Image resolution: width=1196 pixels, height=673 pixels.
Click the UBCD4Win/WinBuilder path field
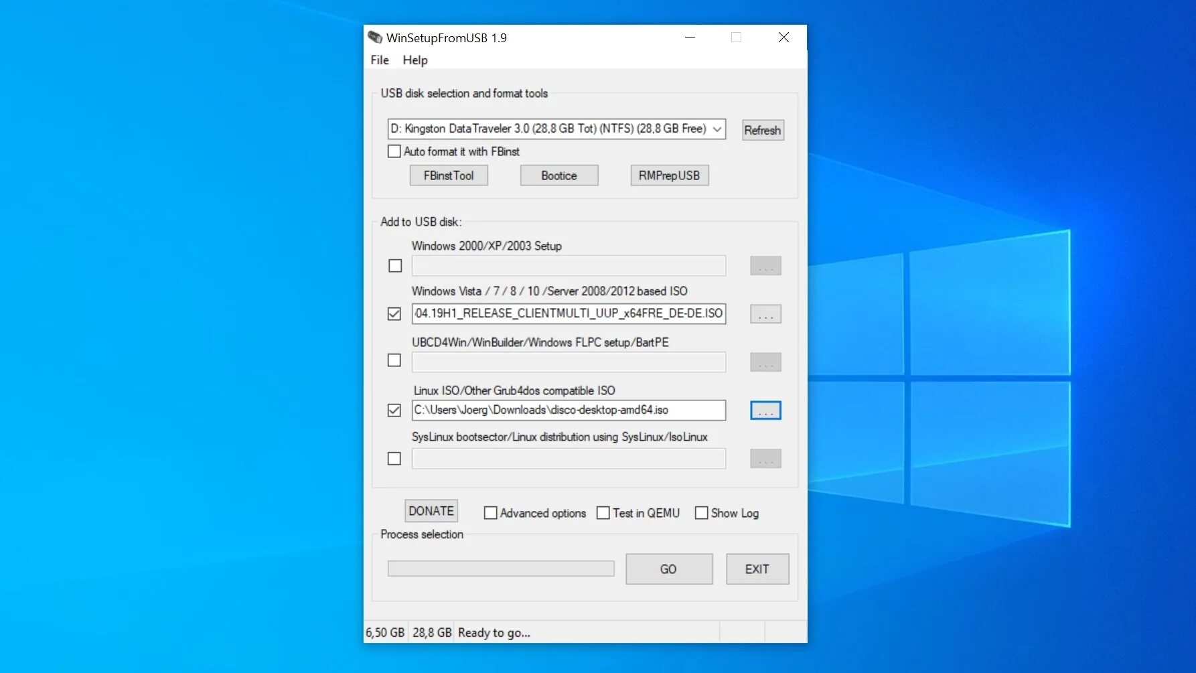coord(569,362)
